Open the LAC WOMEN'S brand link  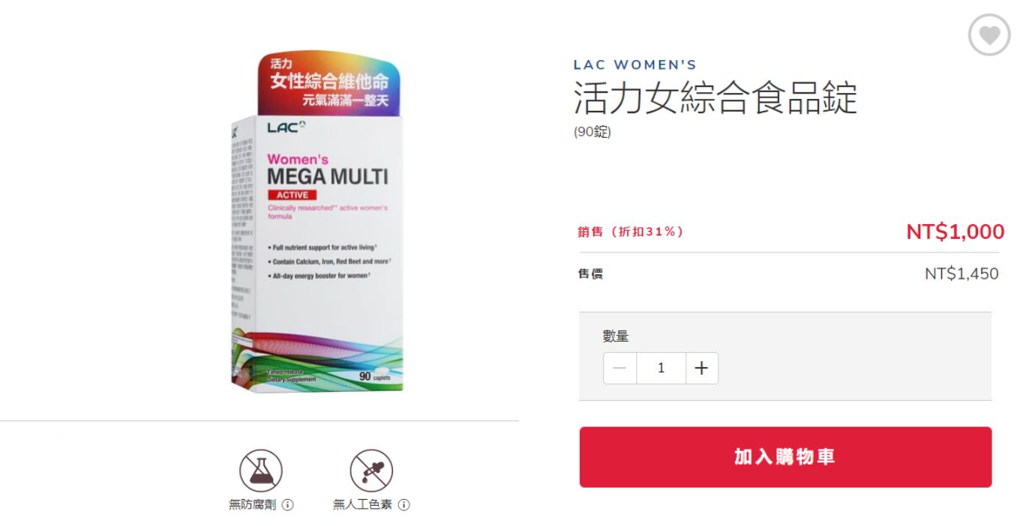[x=634, y=65]
